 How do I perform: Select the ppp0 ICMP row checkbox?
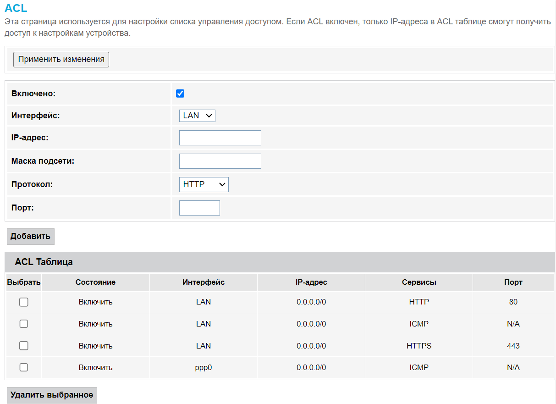coord(24,367)
